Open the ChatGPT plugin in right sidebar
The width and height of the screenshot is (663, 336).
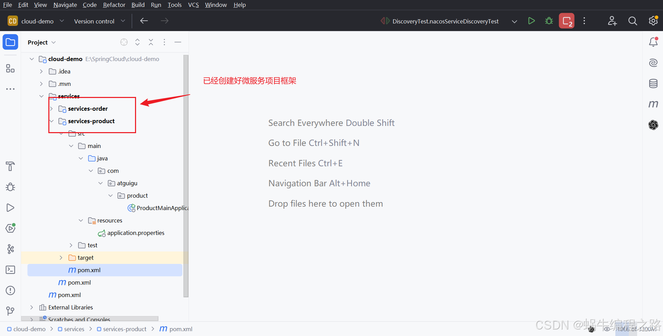(x=653, y=125)
